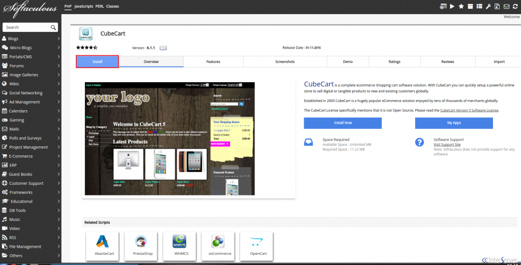Expand the Polls and Surveys chevron
Viewport: 521px width, 265px height.
click(59, 138)
